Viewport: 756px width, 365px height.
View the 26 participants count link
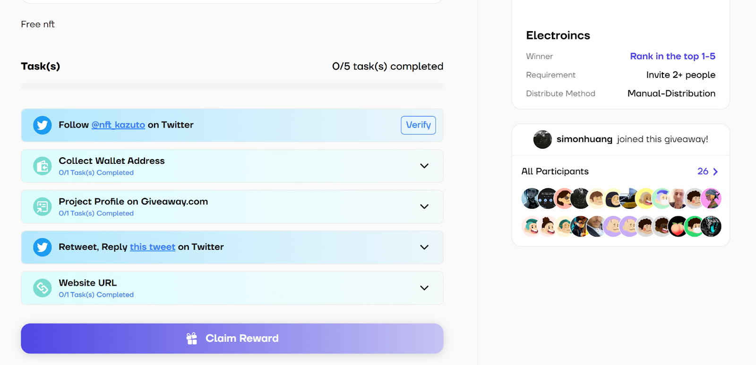click(x=703, y=171)
